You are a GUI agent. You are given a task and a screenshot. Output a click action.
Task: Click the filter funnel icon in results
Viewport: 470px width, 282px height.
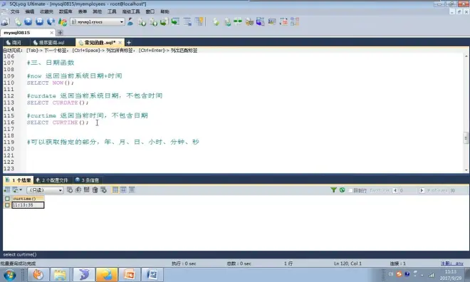333,190
